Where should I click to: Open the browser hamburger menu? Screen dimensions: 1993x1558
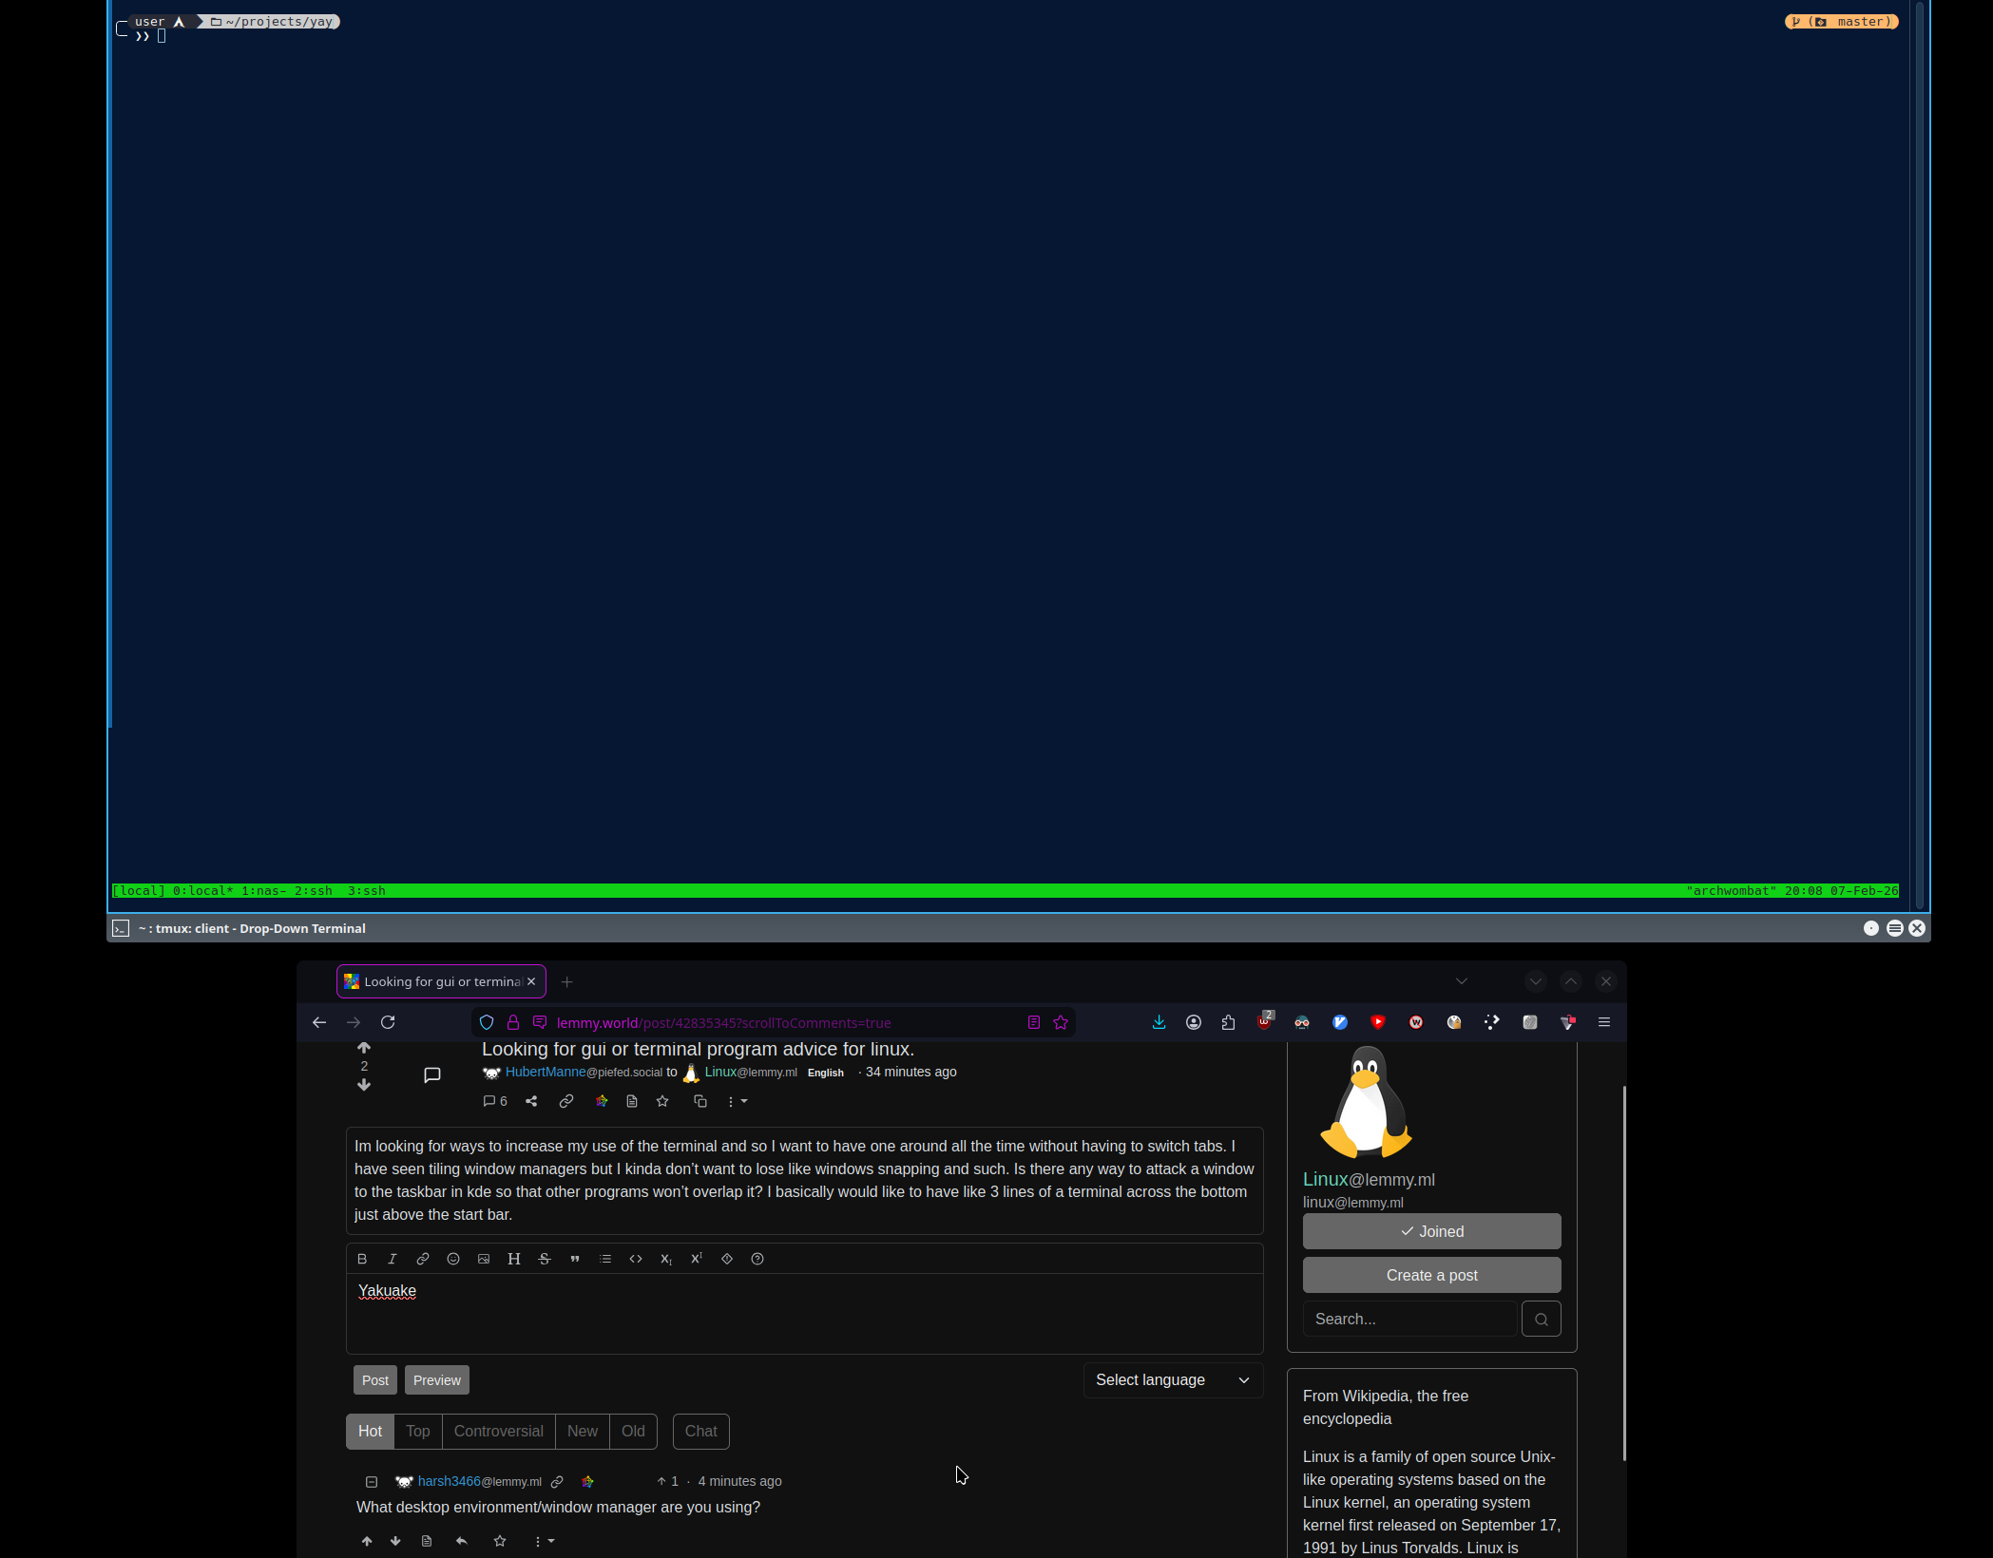1604,1022
